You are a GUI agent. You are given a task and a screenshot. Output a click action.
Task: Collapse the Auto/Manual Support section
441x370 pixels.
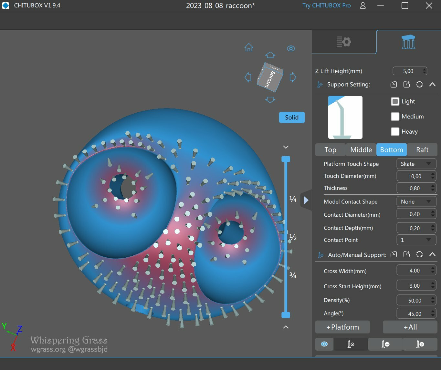point(432,255)
